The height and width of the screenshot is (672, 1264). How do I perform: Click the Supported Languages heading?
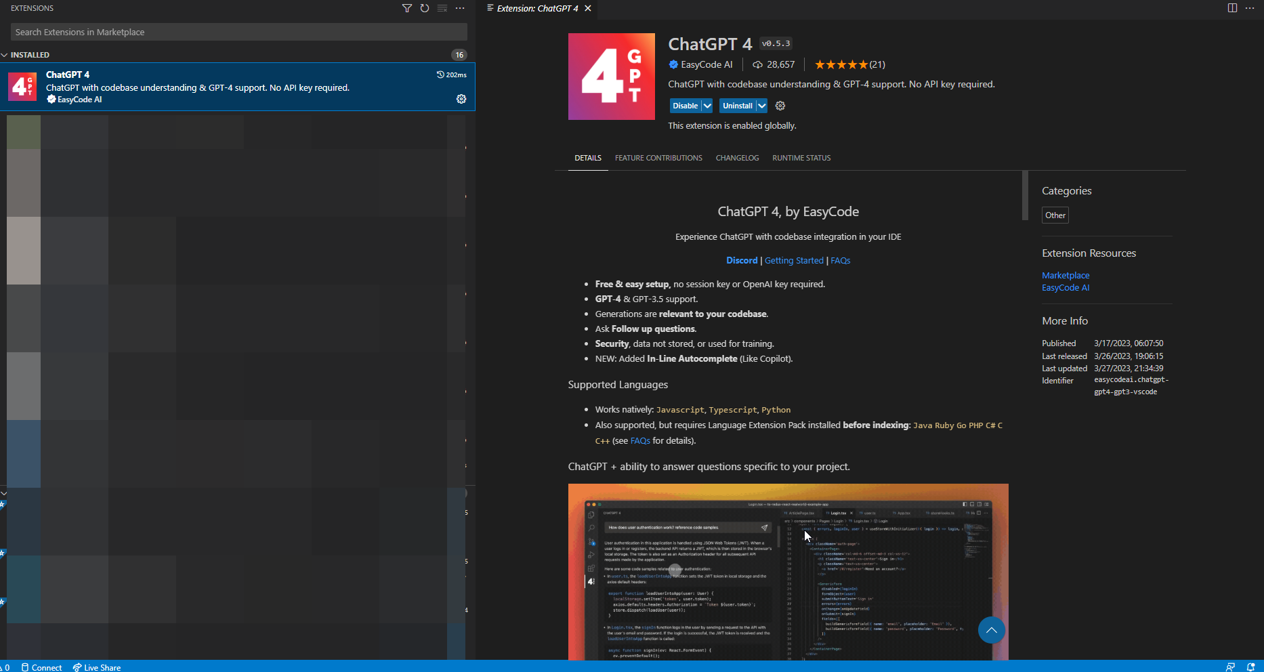click(x=618, y=384)
